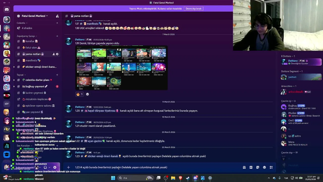The width and height of the screenshot is (323, 182).
Task: Open Discord direct messages home icon
Action: 7,10
